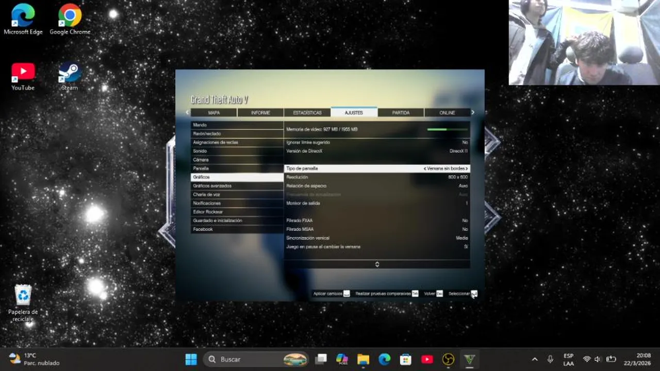Viewport: 660px width, 371px height.
Task: Click left arrow of Ventana sin bordes
Action: click(x=425, y=168)
